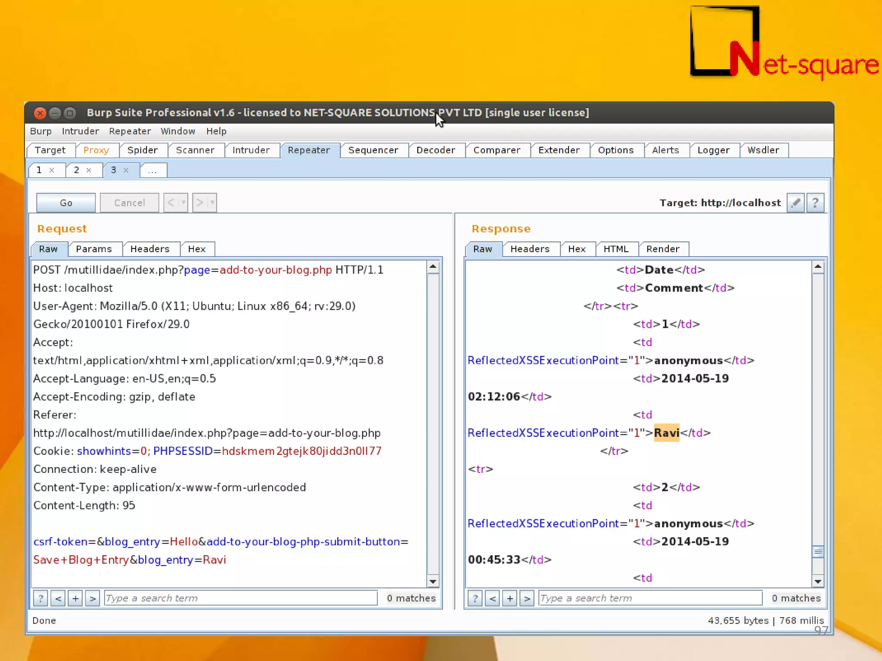Switch to the Decoder tool tab
This screenshot has width=882, height=661.
click(435, 150)
